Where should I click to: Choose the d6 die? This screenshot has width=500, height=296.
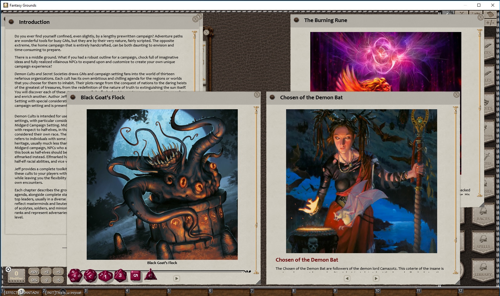[136, 275]
